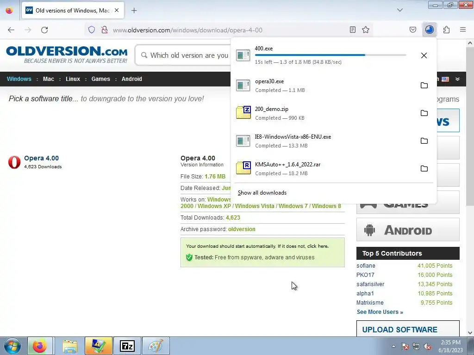Select the Mac navigation item

pyautogui.click(x=48, y=79)
